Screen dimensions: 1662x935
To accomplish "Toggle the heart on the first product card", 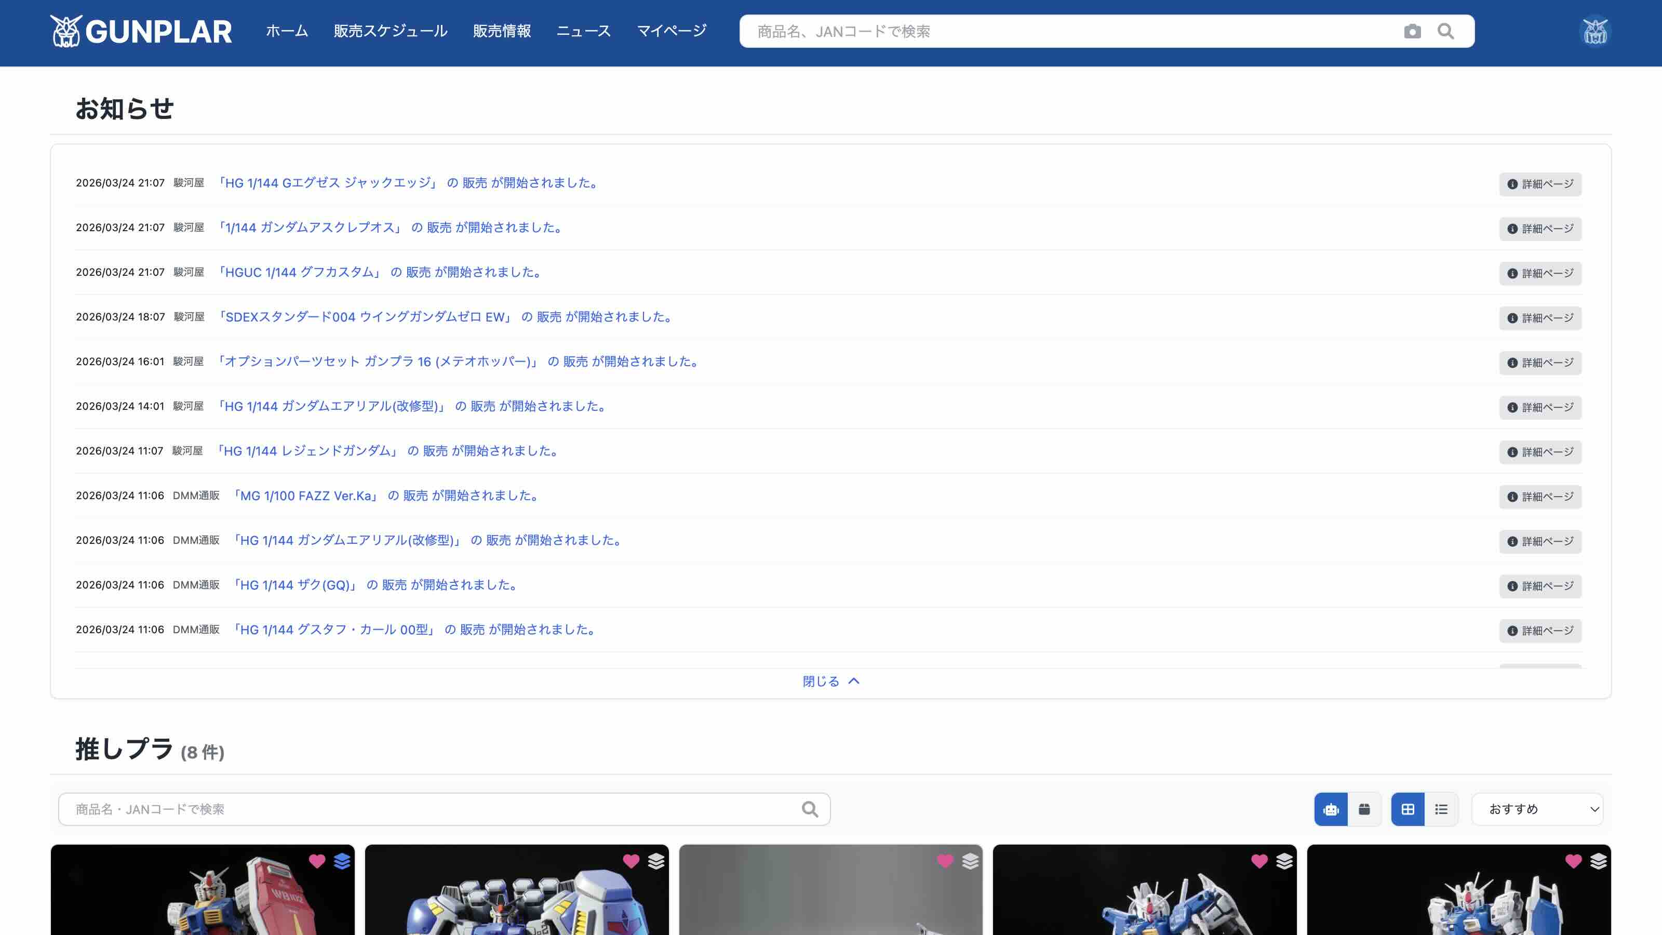I will pos(317,861).
